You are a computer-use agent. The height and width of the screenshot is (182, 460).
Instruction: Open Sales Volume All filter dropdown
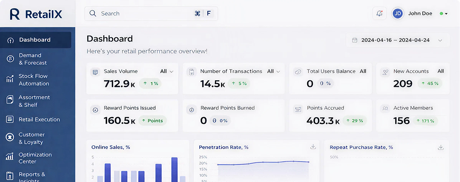pos(167,71)
